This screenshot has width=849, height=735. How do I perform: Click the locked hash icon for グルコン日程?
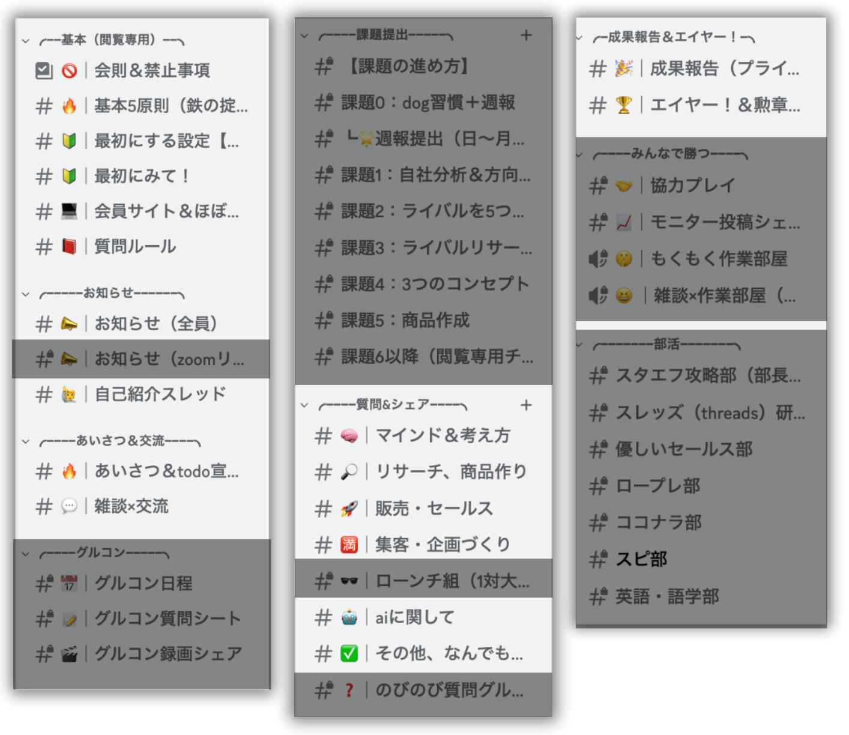pos(44,583)
